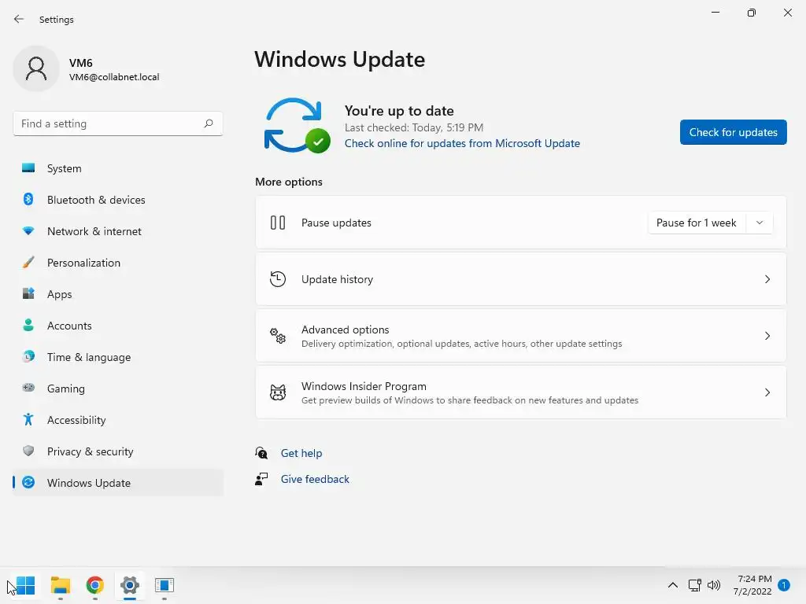Viewport: 806px width, 604px height.
Task: Click the Pause updates pause icon
Action: coord(278,223)
